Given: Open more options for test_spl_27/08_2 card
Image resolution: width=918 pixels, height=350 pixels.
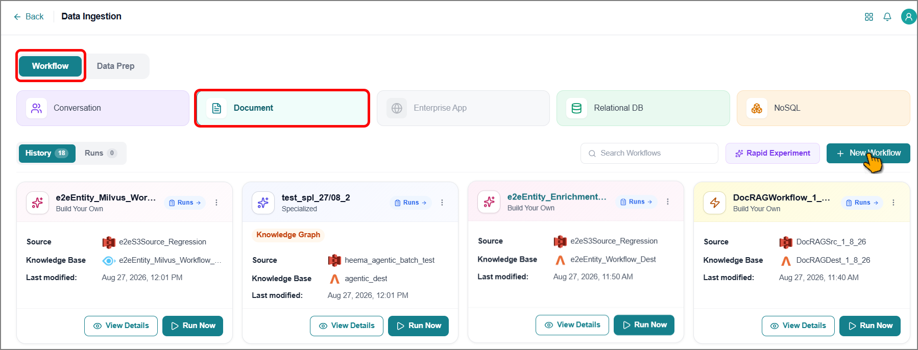Looking at the screenshot, I should pos(442,203).
